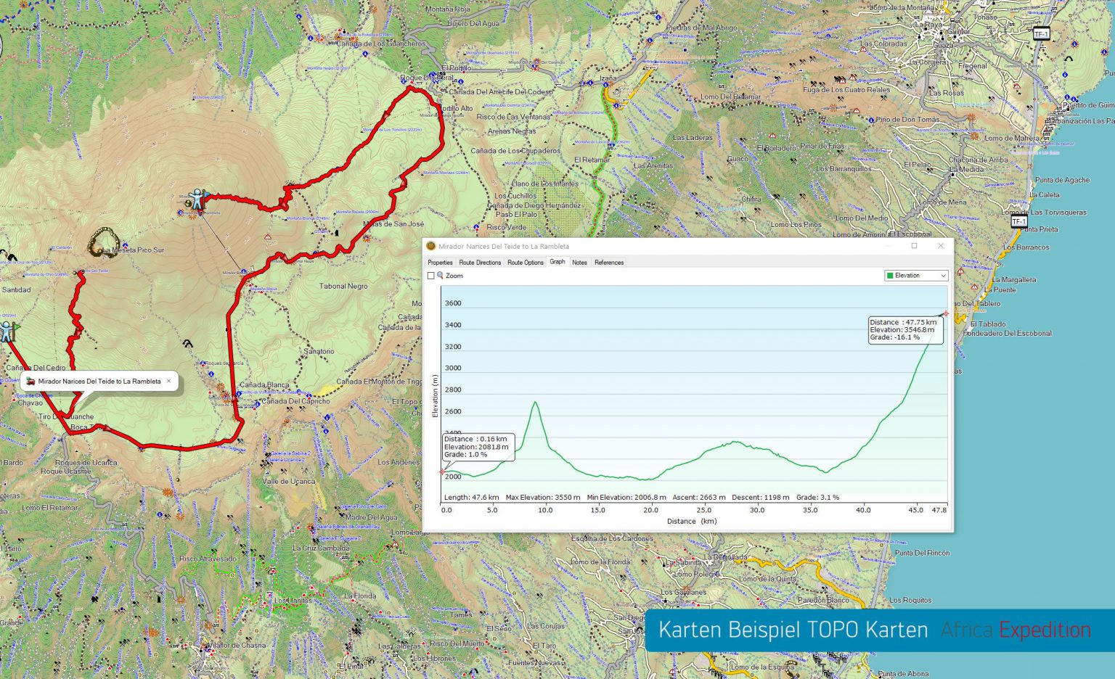This screenshot has height=679, width=1115.
Task: Click the Punta Del Rincón label
Action: pyautogui.click(x=922, y=553)
